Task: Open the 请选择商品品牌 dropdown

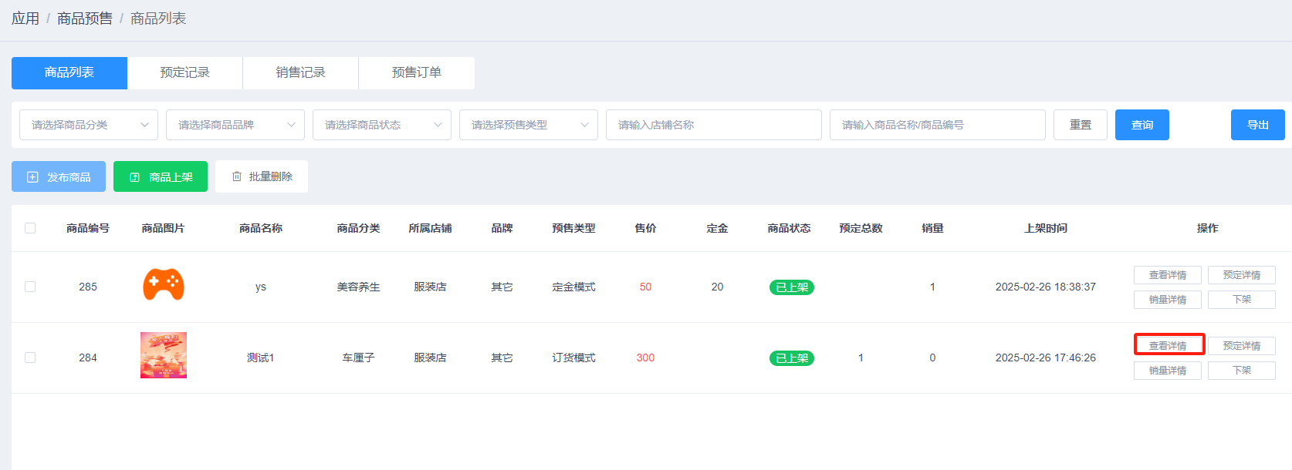Action: [x=235, y=125]
